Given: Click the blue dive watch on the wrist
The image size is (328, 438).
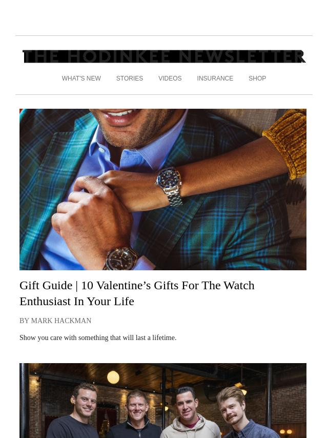Looking at the screenshot, I should pyautogui.click(x=170, y=185).
